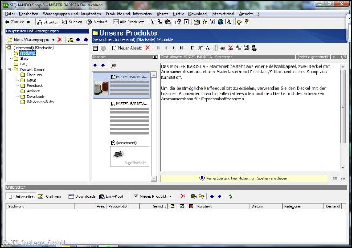Click the page preview magnifier icon
This screenshot has width=352, height=248.
point(228,22)
